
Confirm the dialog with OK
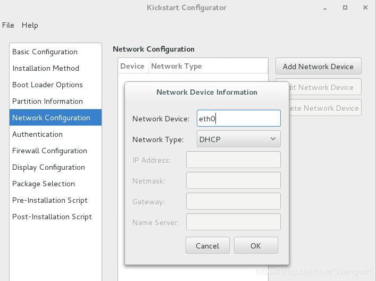[256, 245]
